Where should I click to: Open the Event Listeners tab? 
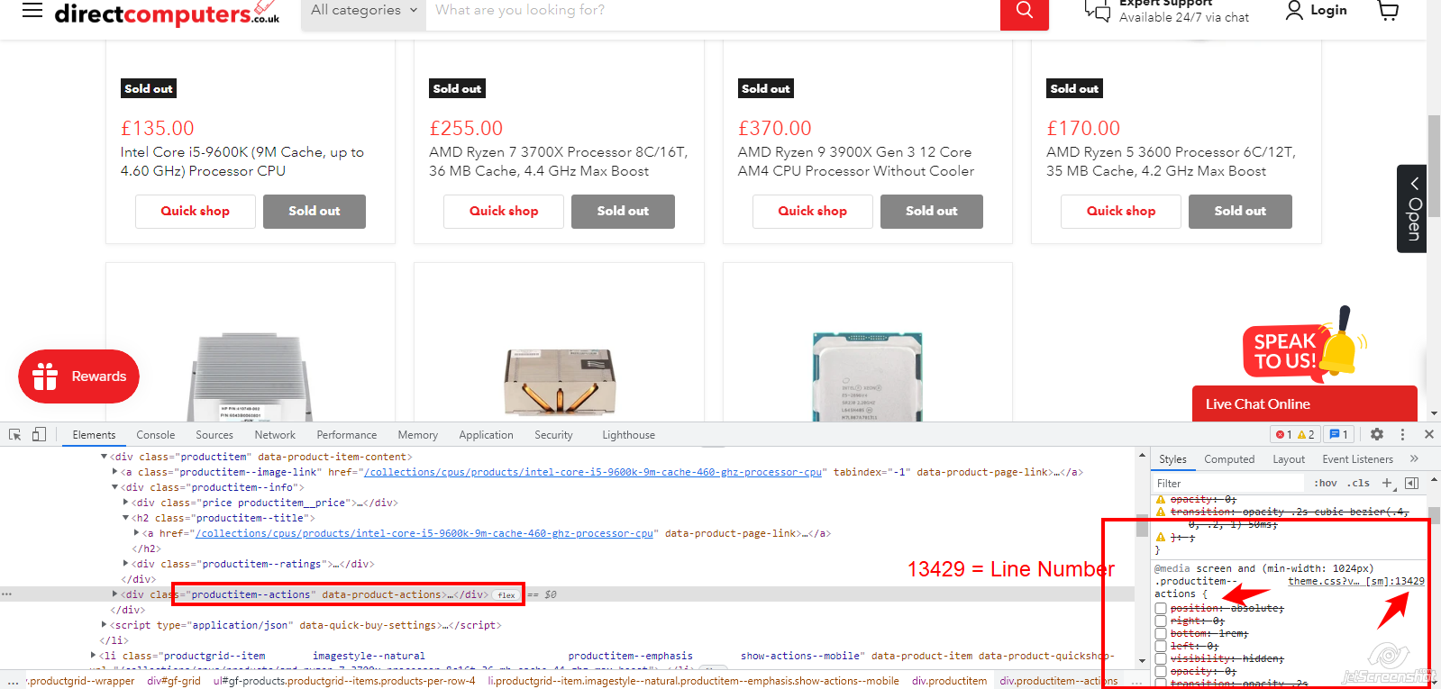tap(1357, 458)
